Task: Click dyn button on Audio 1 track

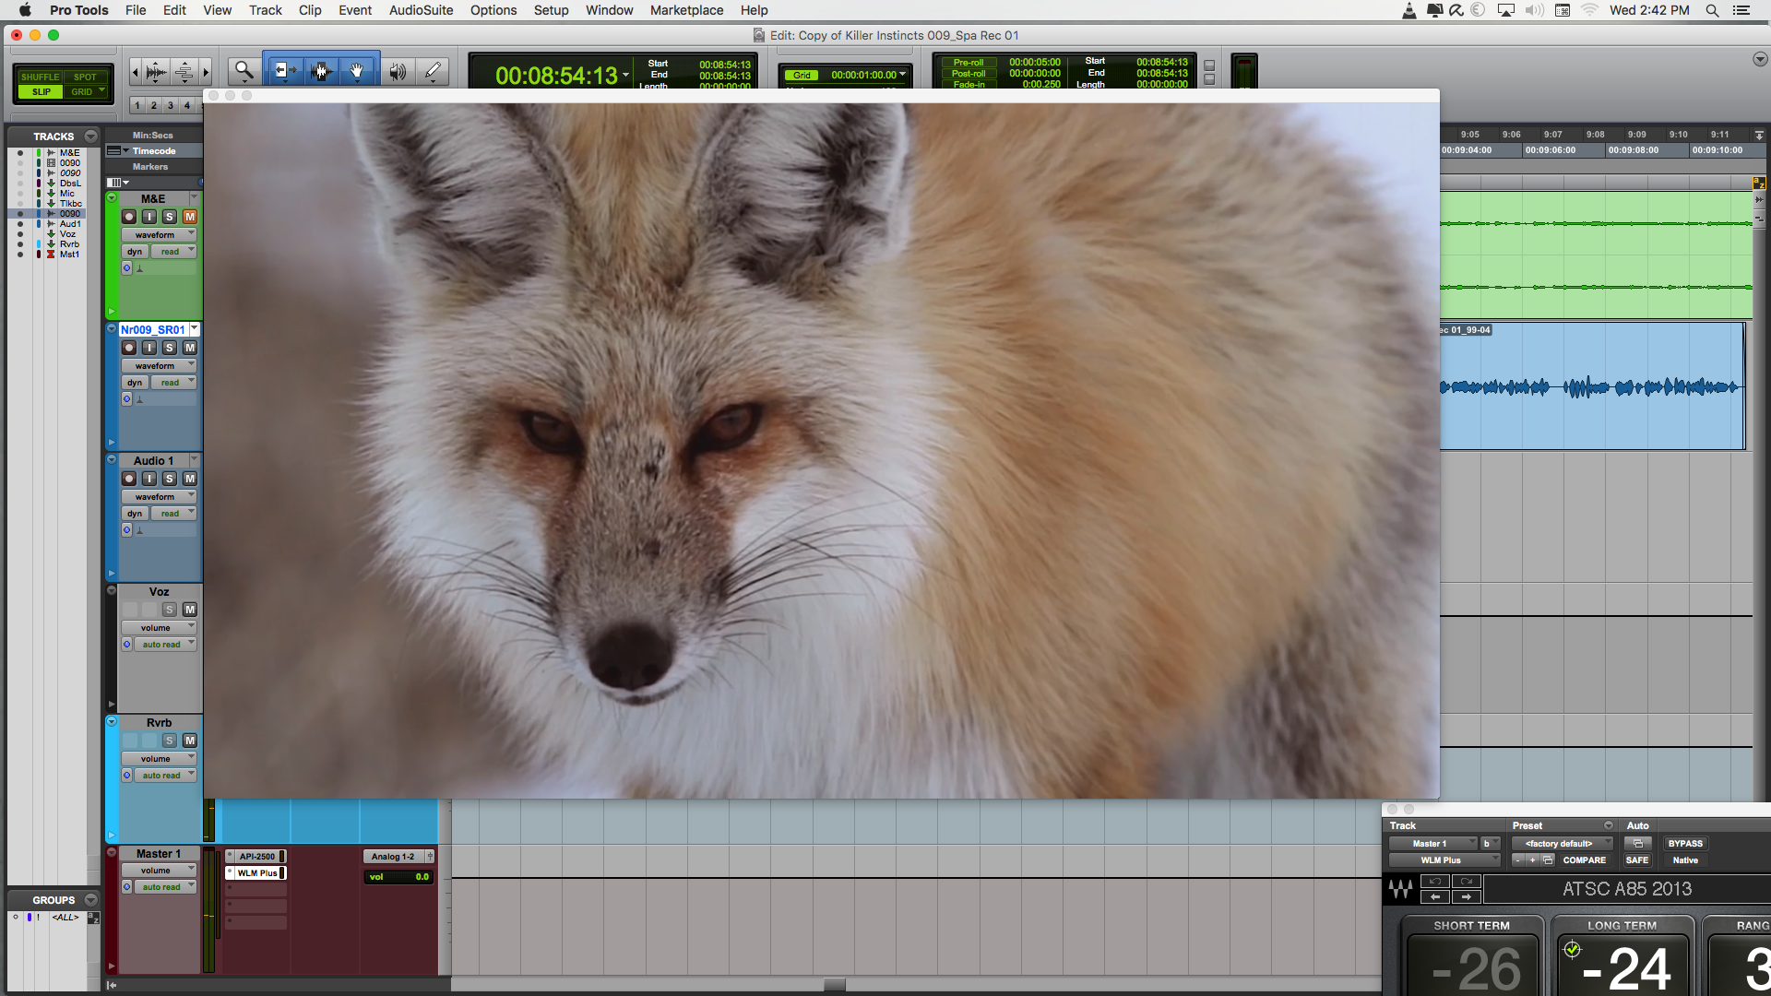Action: click(135, 514)
